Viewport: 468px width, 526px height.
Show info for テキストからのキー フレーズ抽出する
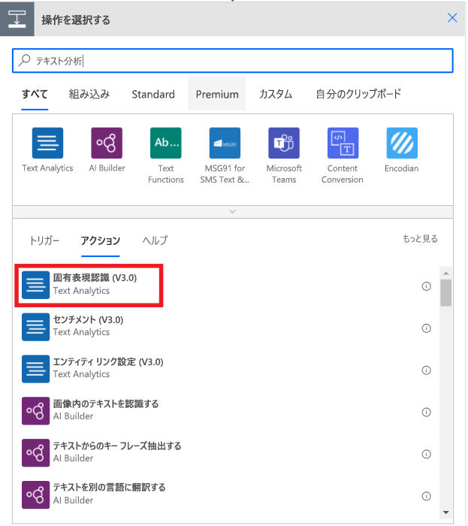pyautogui.click(x=426, y=454)
